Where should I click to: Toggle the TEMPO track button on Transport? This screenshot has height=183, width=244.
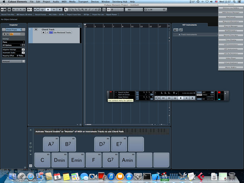point(199,95)
